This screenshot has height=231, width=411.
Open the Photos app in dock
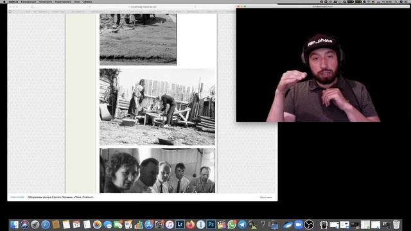pyautogui.click(x=97, y=225)
